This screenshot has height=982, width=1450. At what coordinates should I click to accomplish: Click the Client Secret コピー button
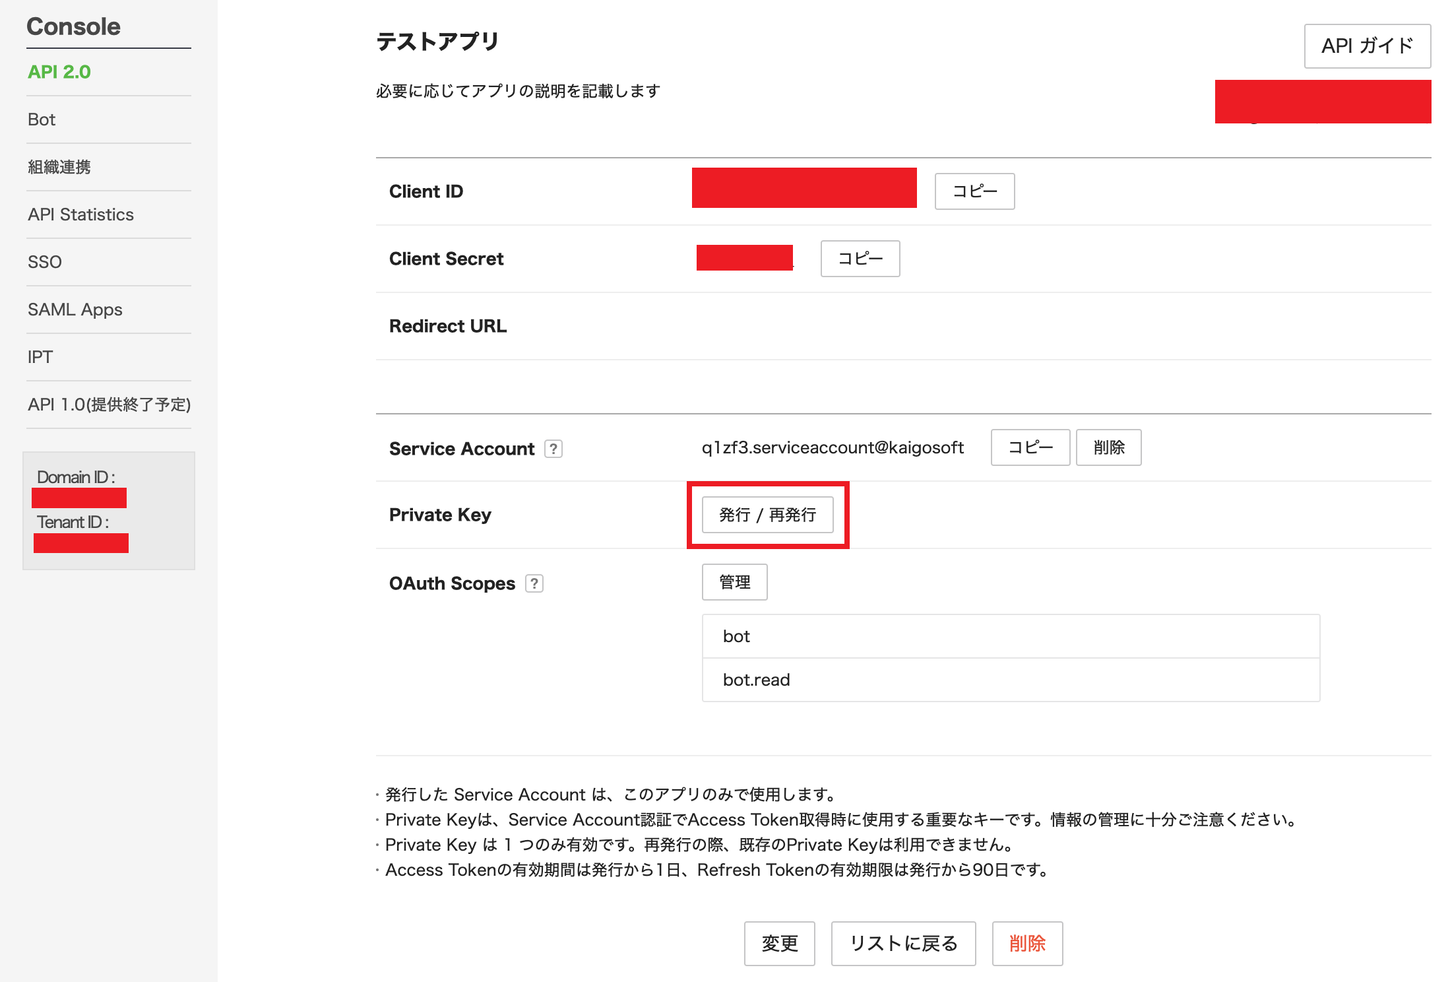pyautogui.click(x=861, y=259)
